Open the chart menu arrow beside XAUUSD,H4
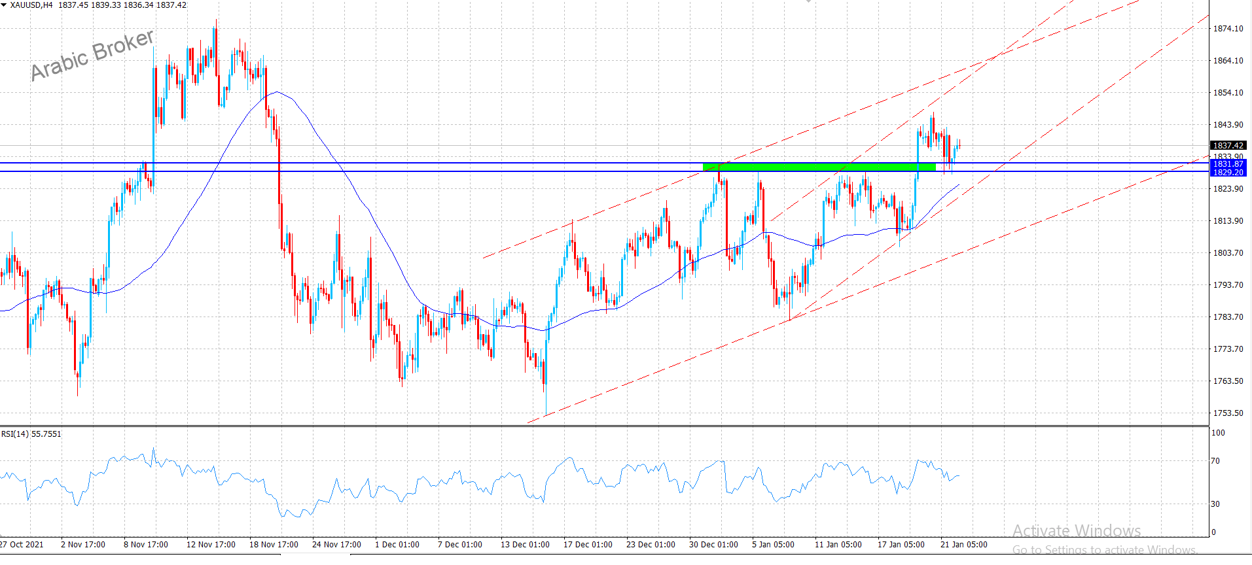The image size is (1252, 565). (x=4, y=5)
